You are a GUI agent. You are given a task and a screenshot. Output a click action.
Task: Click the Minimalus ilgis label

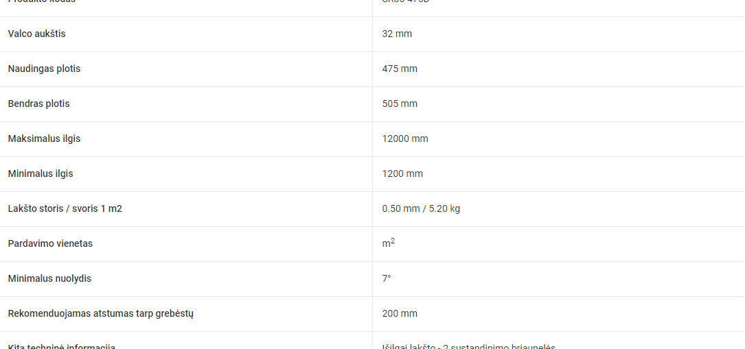(x=41, y=173)
